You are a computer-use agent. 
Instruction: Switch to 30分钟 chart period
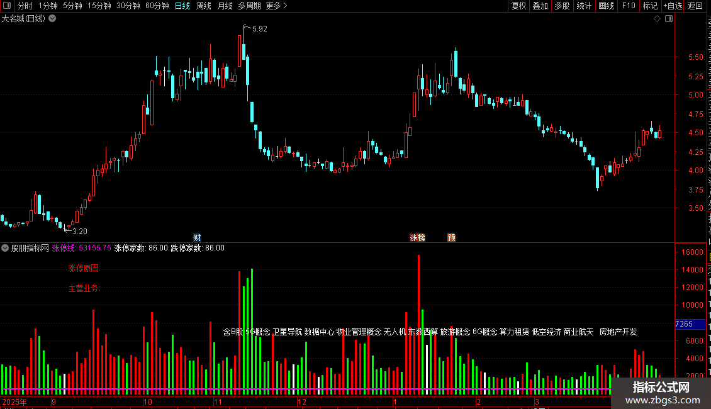click(128, 6)
